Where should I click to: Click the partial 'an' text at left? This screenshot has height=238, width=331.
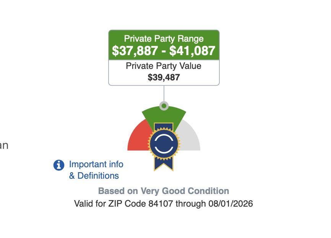click(4, 146)
